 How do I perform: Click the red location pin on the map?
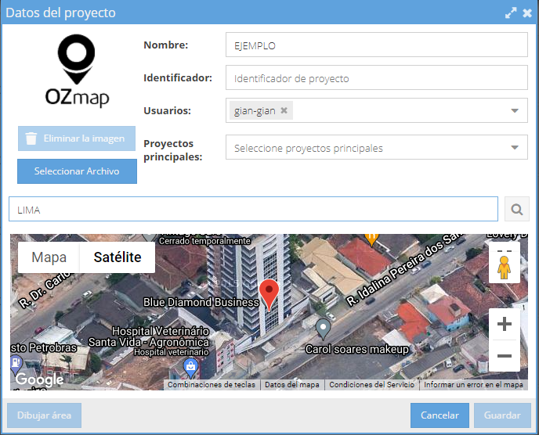(x=269, y=295)
